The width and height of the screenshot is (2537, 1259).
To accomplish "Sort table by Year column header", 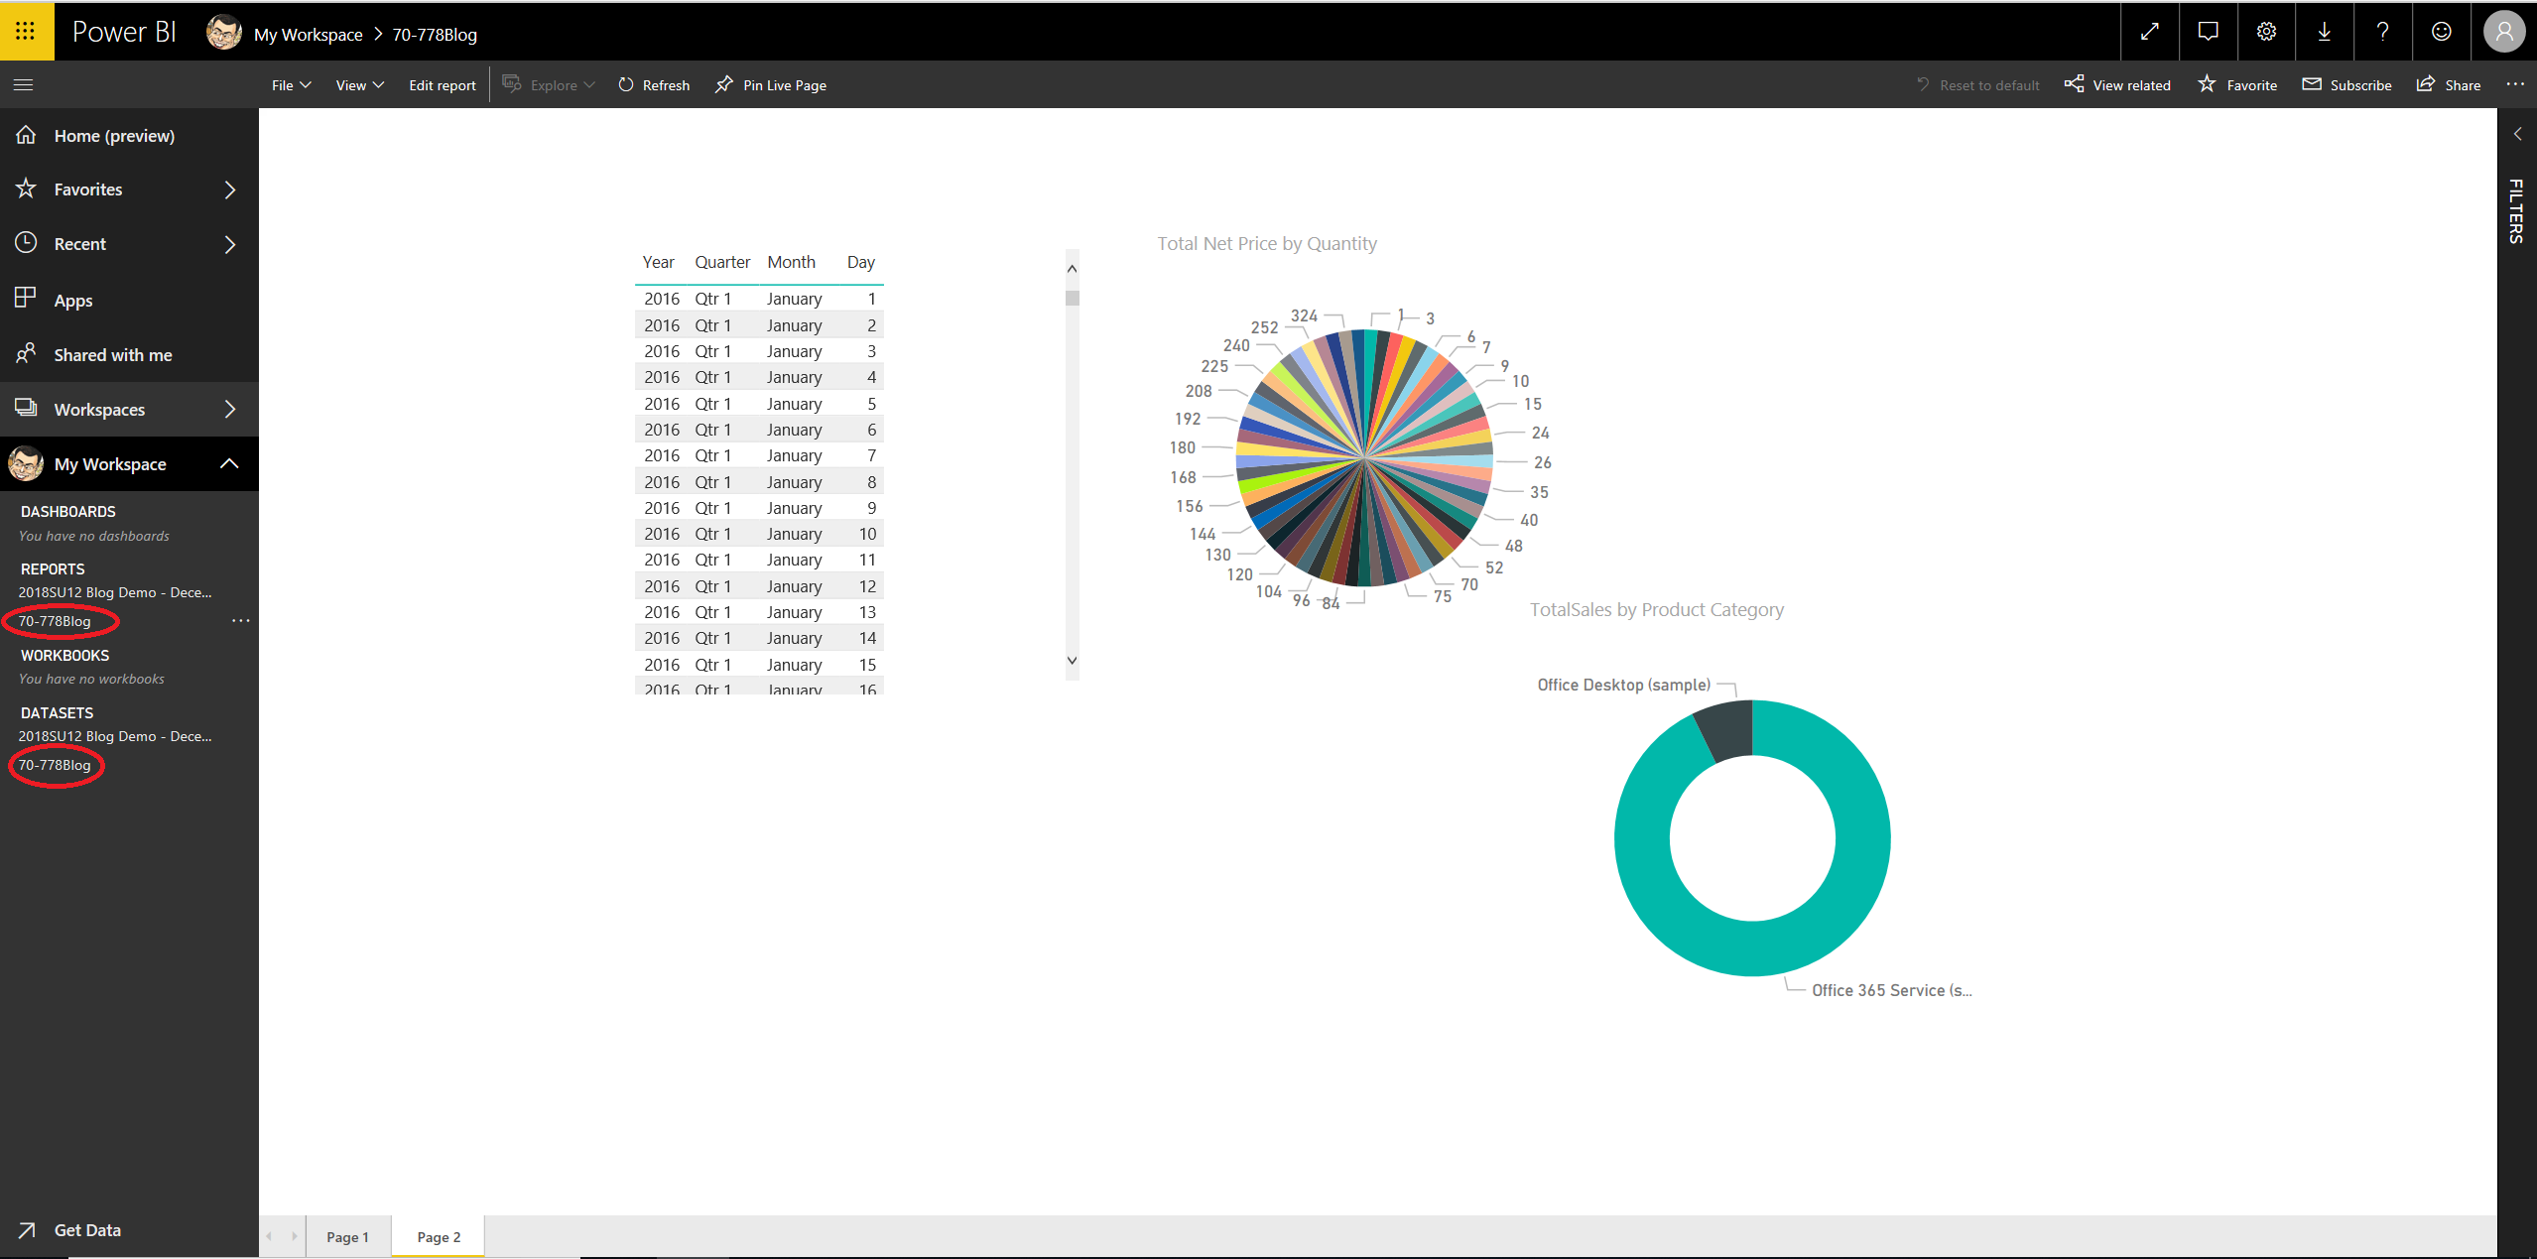I will click(658, 262).
